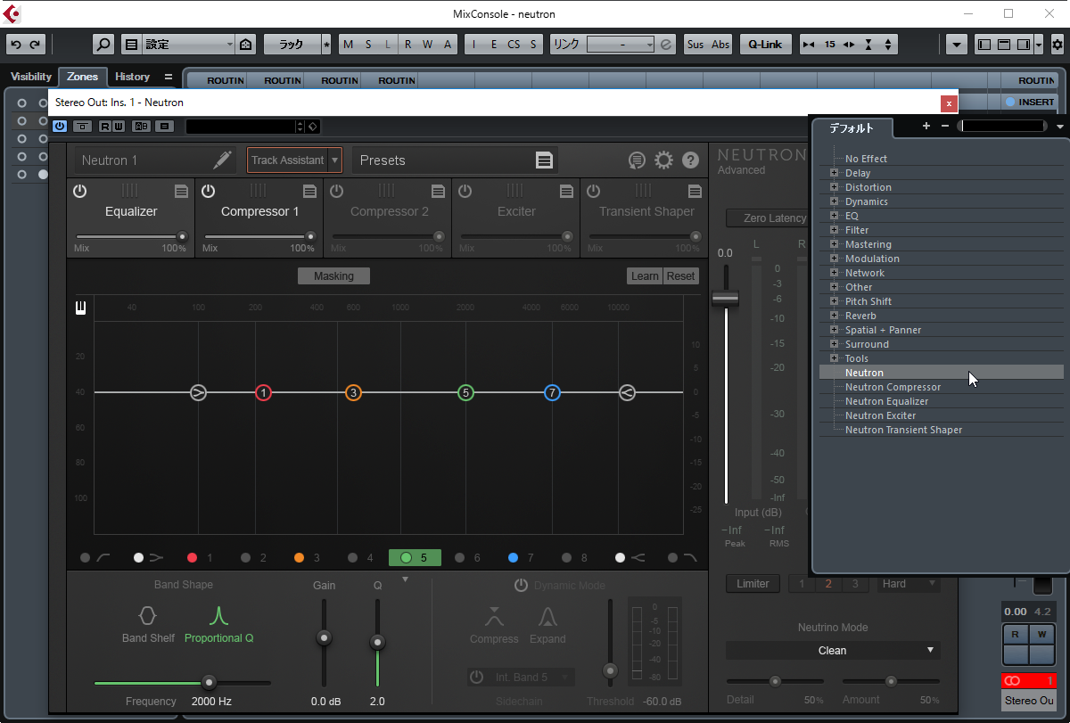This screenshot has width=1070, height=723.
Task: Select the Proportional Q shape icon
Action: coord(218,615)
